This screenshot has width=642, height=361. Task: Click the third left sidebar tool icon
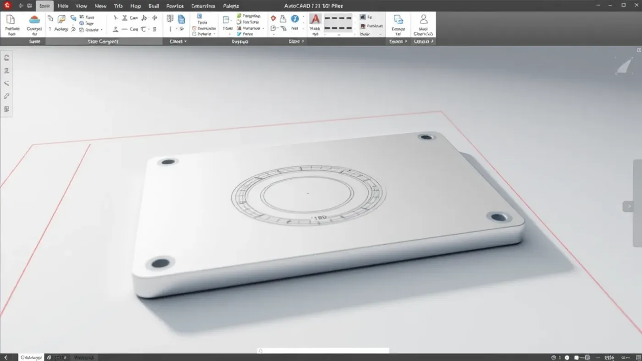(x=6, y=83)
